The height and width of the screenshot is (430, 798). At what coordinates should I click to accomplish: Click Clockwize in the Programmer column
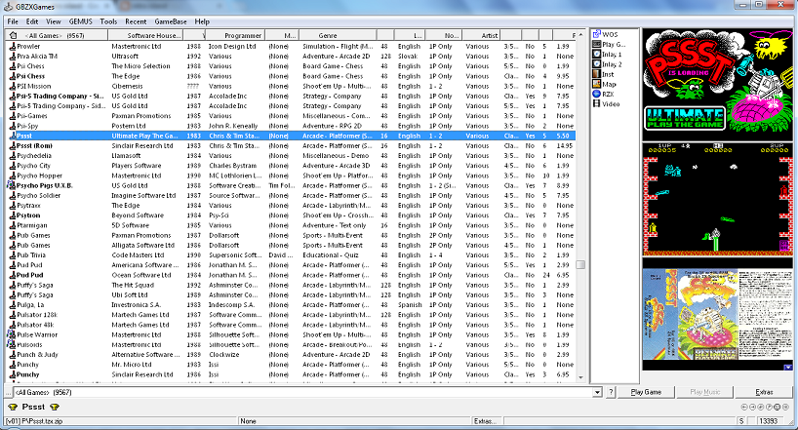224,355
